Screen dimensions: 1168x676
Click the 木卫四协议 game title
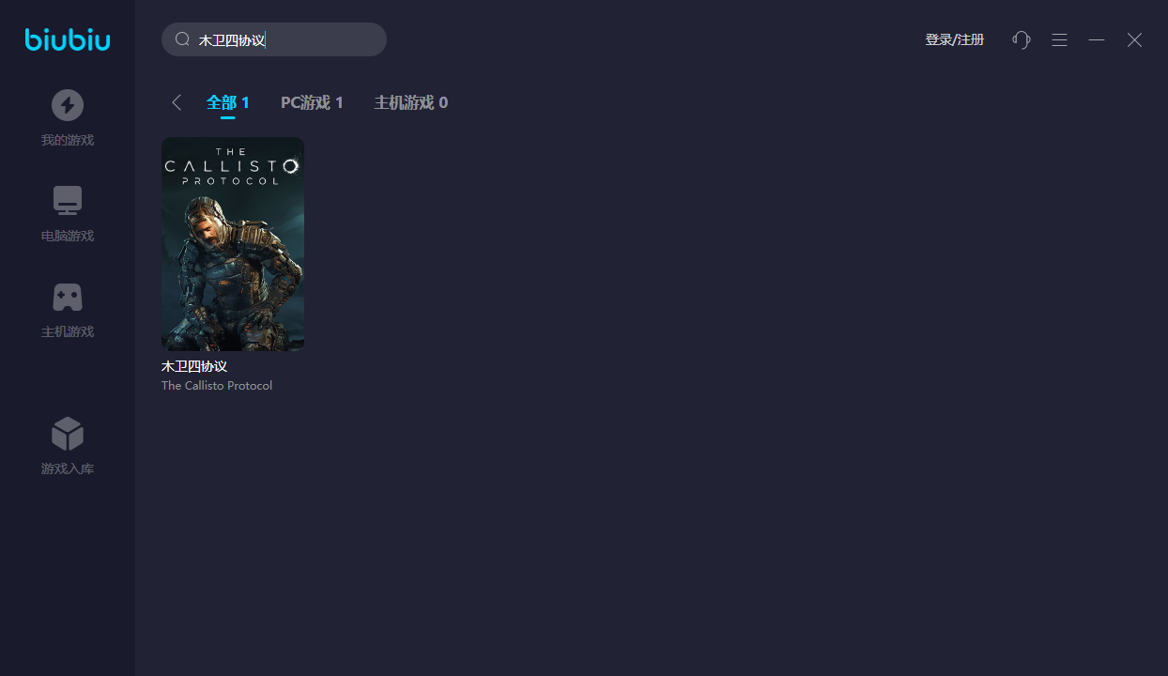coord(194,366)
